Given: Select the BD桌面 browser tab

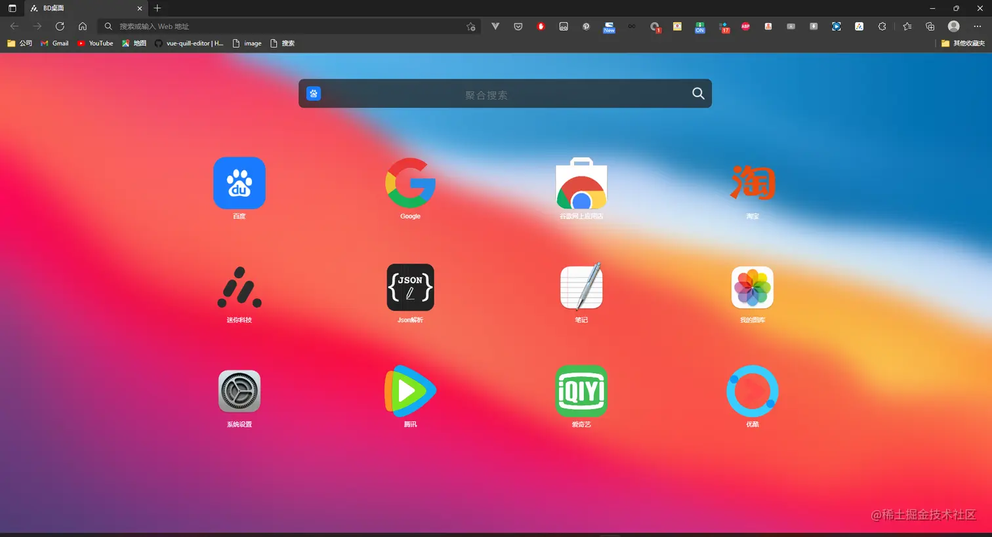Looking at the screenshot, I should (x=85, y=9).
